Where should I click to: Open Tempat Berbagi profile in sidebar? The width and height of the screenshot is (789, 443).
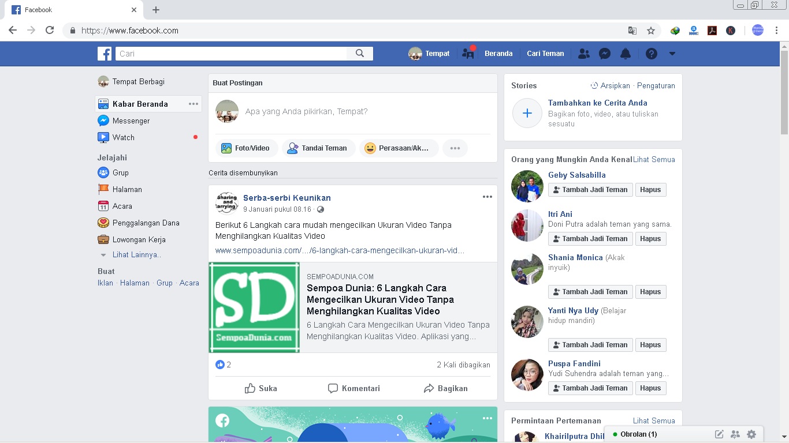tap(132, 81)
